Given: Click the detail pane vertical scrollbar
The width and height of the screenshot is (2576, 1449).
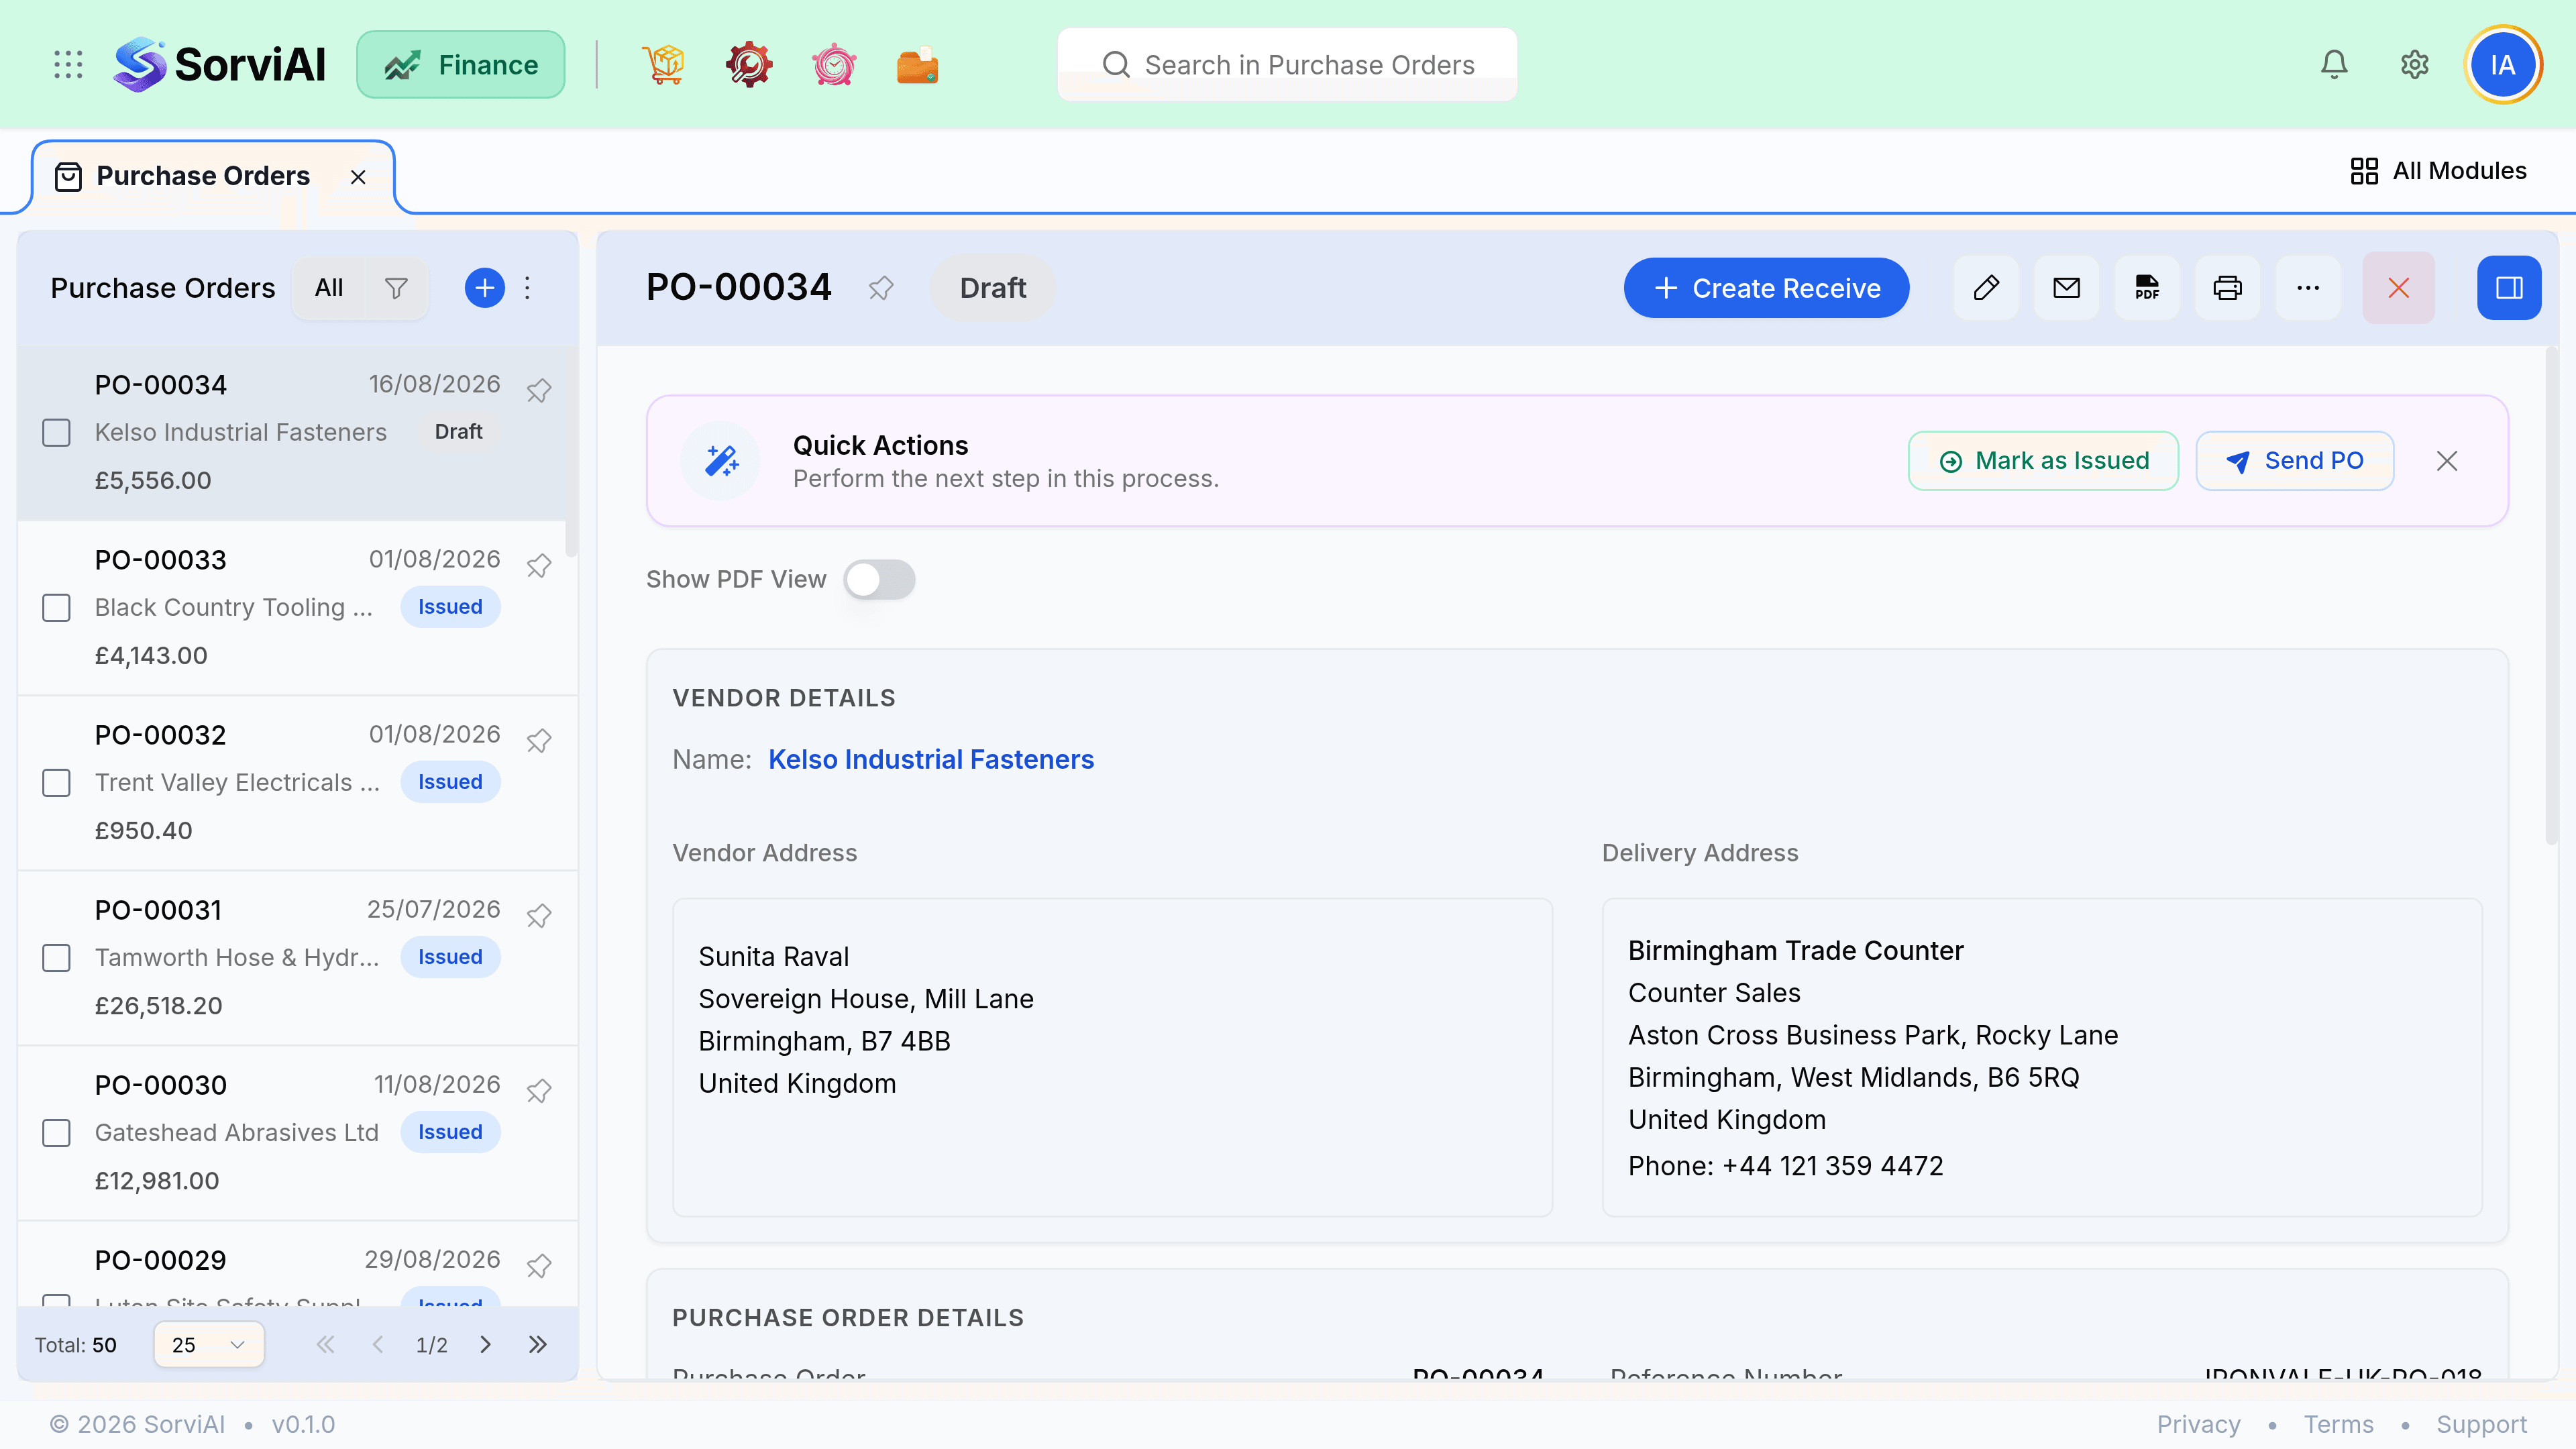Looking at the screenshot, I should tap(2551, 596).
